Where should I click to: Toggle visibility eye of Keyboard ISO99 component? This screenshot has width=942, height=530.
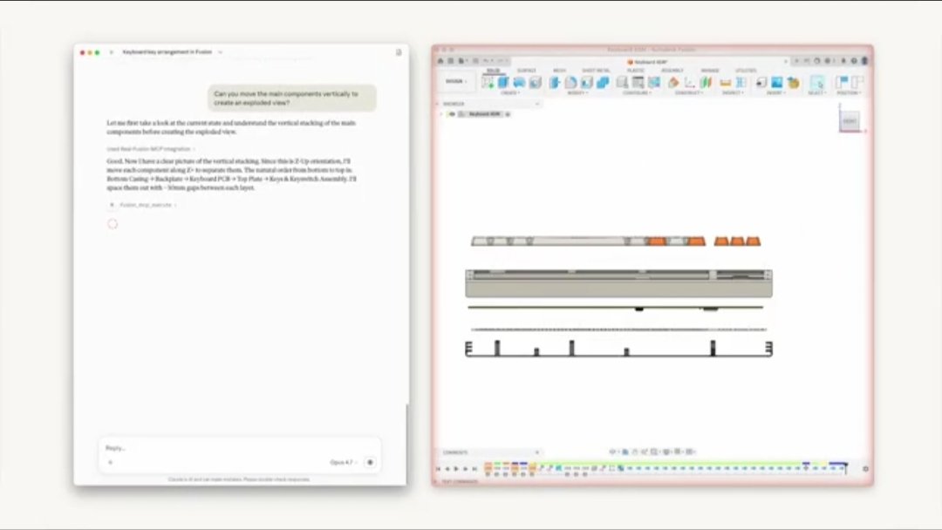452,114
